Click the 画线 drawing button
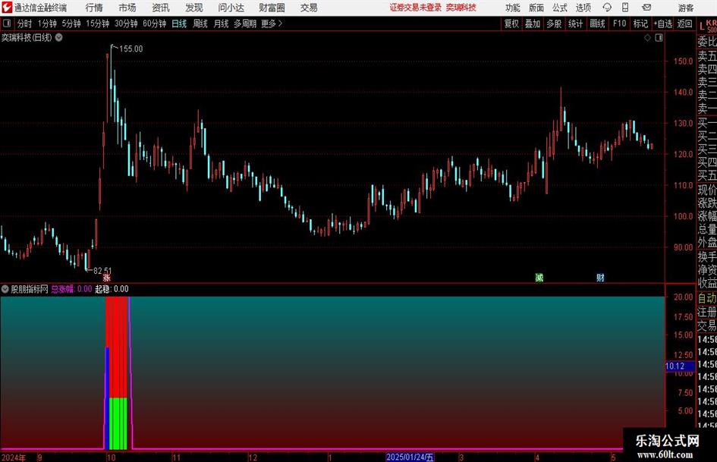 [x=597, y=24]
